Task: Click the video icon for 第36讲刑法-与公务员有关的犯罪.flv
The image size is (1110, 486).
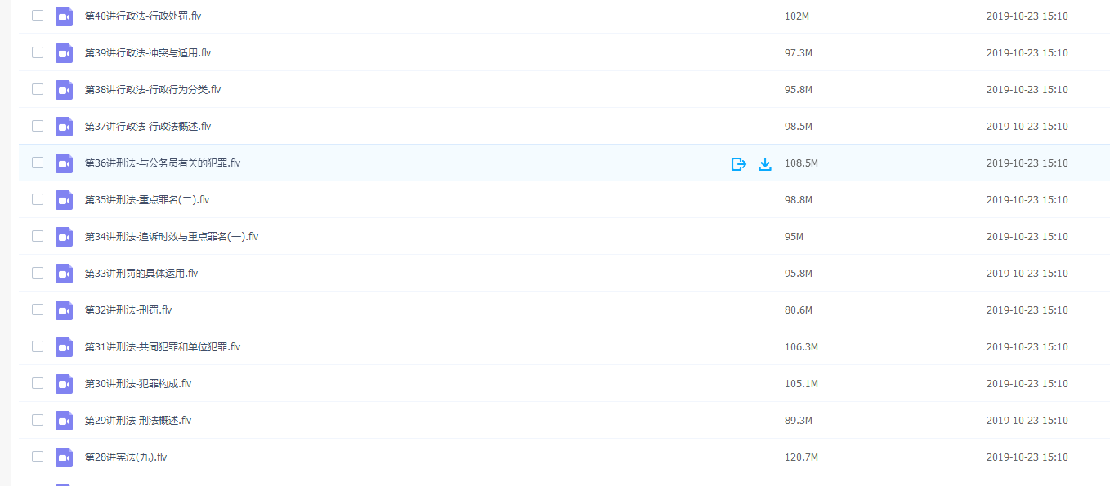Action: pyautogui.click(x=65, y=163)
